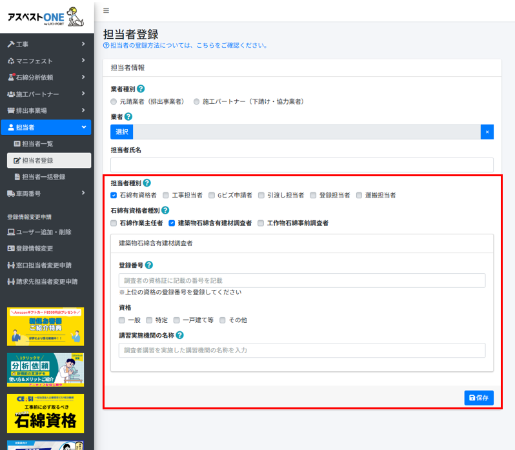Click help icon beside 登録番号 label
Image resolution: width=515 pixels, height=450 pixels.
point(149,265)
